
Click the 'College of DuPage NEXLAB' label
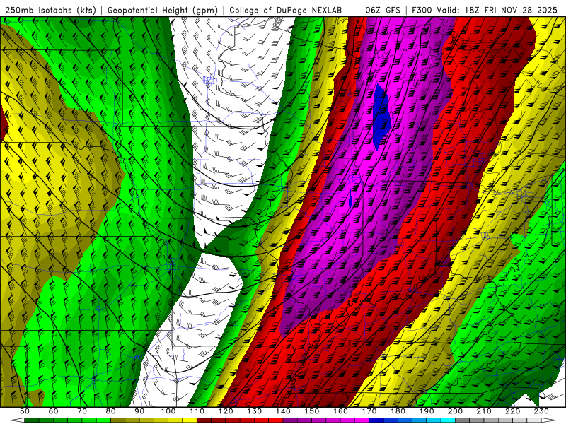coord(286,11)
